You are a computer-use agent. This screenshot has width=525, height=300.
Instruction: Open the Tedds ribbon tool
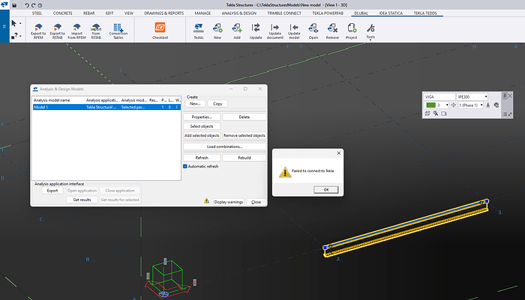click(199, 31)
